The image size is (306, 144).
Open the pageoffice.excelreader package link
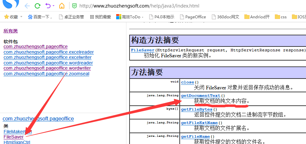(49, 52)
